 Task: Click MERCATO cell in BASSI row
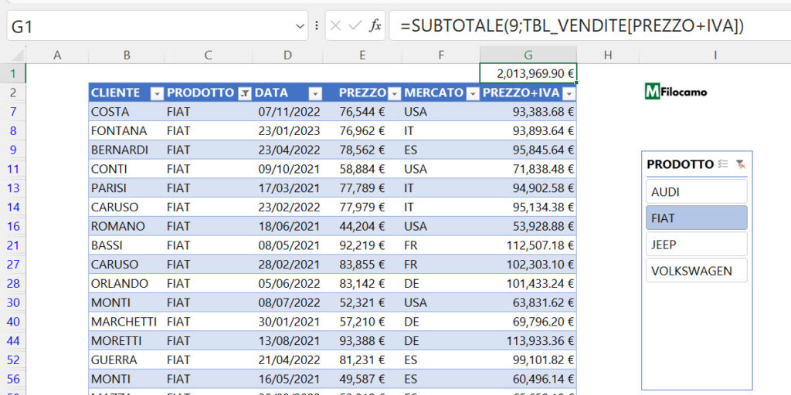[x=441, y=245]
